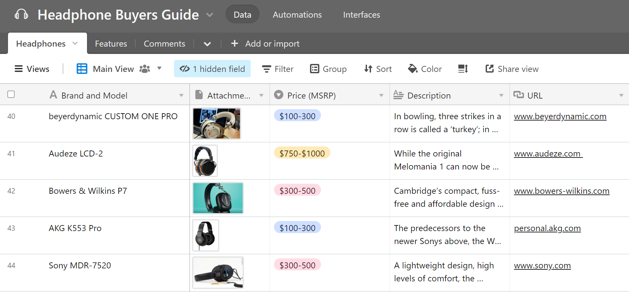Image resolution: width=629 pixels, height=292 pixels.
Task: Open the Main View dropdown arrow
Action: pyautogui.click(x=159, y=68)
